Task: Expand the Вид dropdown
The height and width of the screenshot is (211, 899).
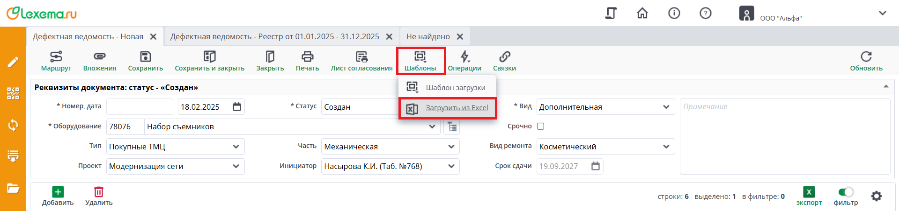Action: click(x=666, y=107)
